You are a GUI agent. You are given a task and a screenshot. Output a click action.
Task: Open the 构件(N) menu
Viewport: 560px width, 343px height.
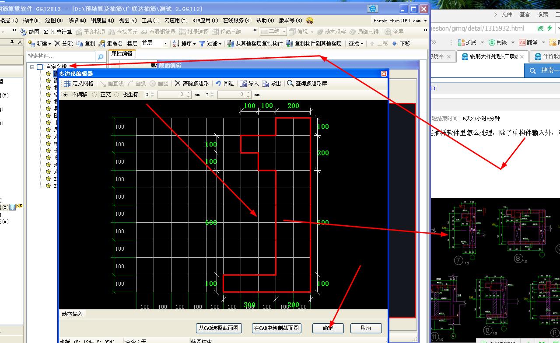pos(31,21)
